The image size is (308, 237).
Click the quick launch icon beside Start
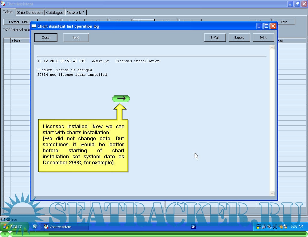pos(35,226)
